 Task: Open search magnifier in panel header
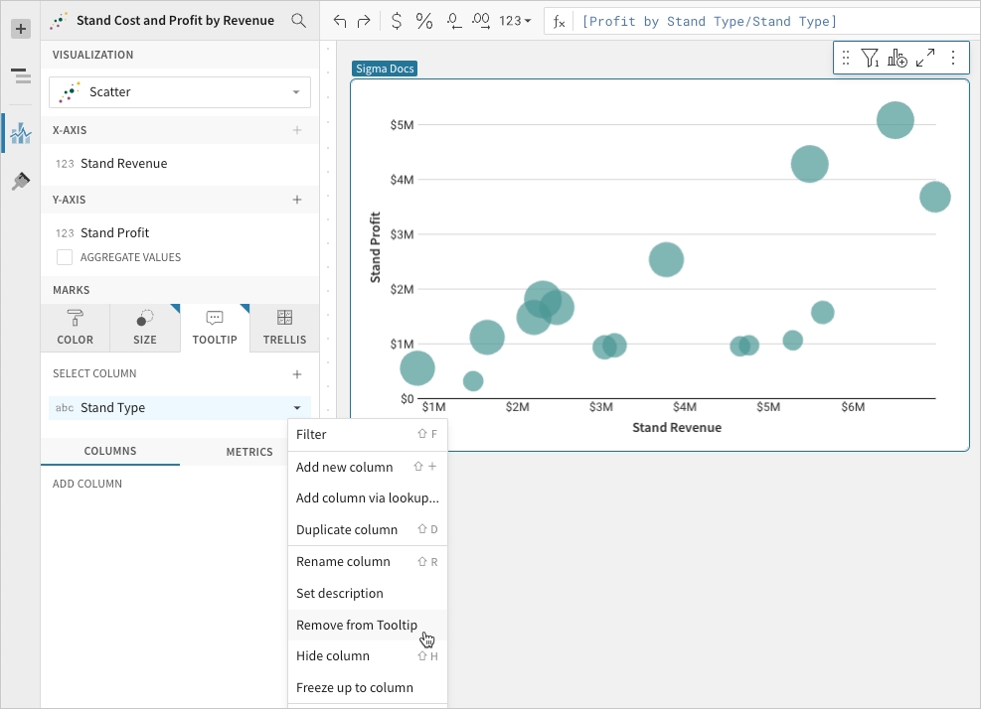click(298, 20)
